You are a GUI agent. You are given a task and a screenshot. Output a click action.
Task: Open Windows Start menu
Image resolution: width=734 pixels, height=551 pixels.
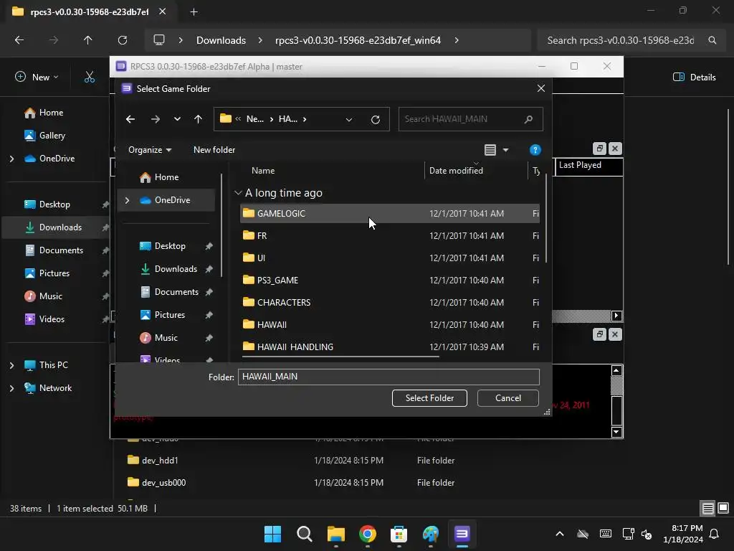272,534
